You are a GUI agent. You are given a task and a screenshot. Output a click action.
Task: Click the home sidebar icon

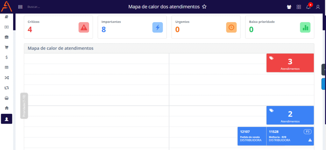tap(6, 108)
